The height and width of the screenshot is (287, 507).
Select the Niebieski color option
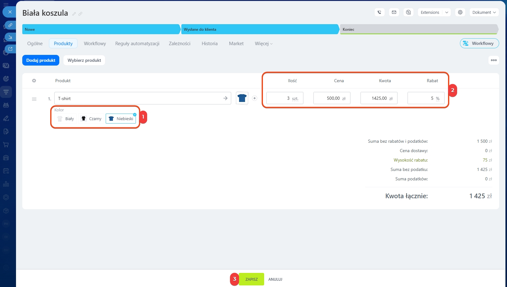click(121, 119)
